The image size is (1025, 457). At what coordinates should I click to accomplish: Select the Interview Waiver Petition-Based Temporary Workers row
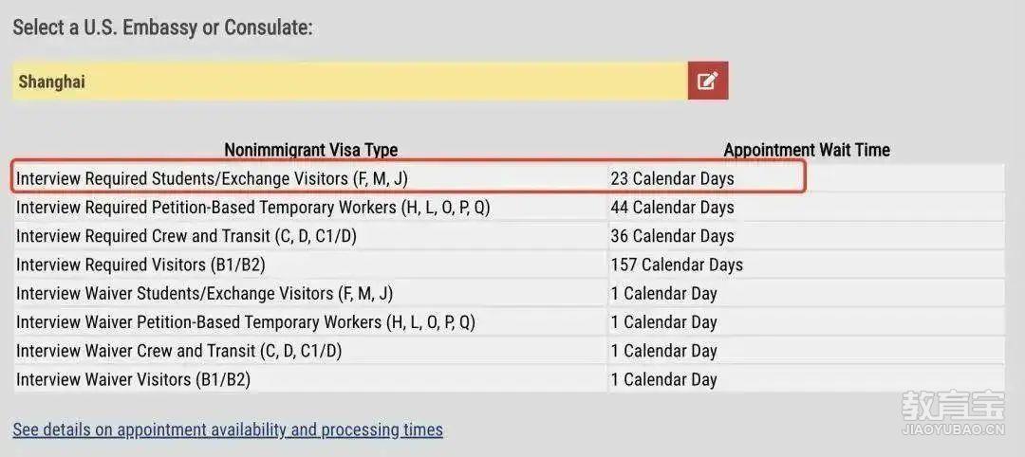[509, 321]
